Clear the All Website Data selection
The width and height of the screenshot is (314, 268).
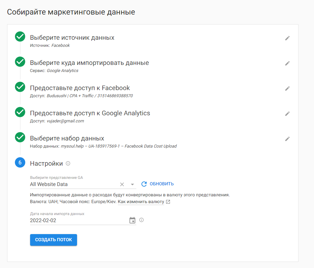[x=122, y=184]
